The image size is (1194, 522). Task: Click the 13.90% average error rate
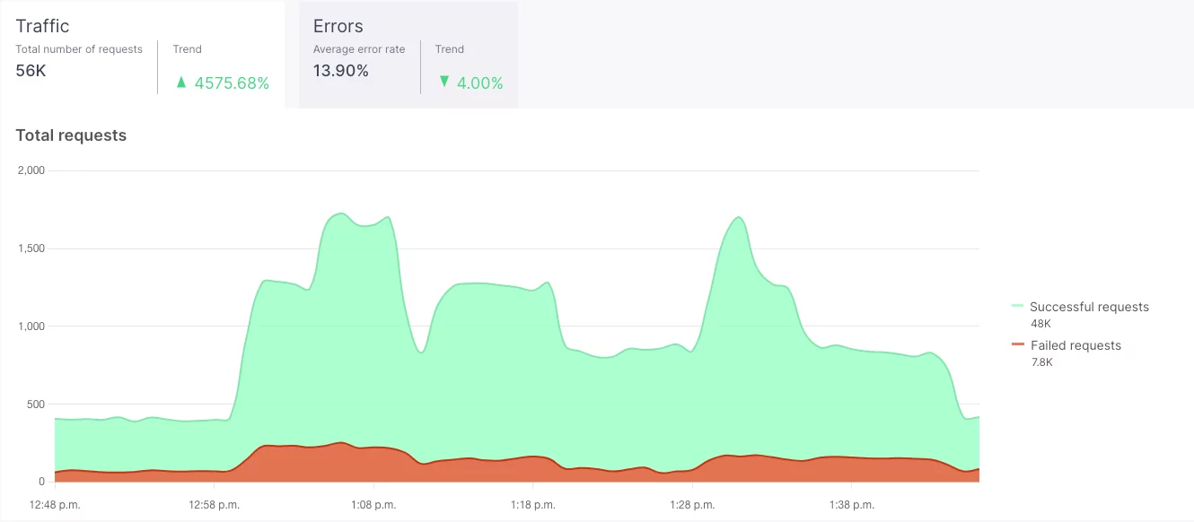coord(341,71)
